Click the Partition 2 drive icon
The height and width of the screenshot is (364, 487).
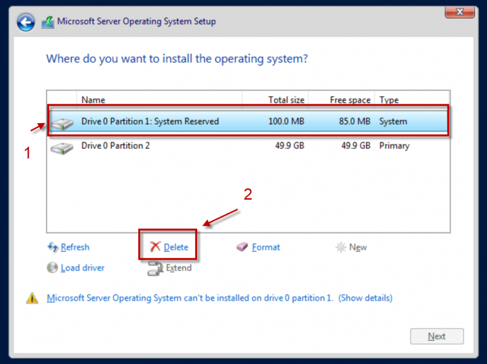click(x=62, y=148)
